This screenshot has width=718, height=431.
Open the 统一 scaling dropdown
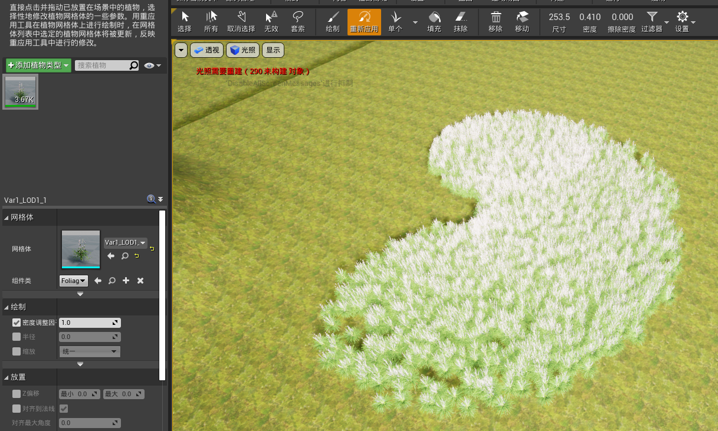point(90,351)
